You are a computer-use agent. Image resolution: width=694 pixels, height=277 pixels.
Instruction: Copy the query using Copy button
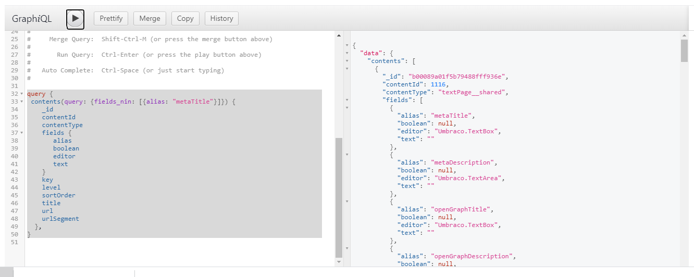[x=185, y=19]
